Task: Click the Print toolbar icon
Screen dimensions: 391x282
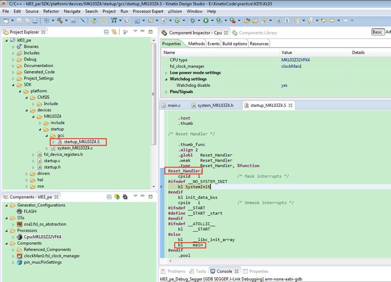Action: [35, 21]
